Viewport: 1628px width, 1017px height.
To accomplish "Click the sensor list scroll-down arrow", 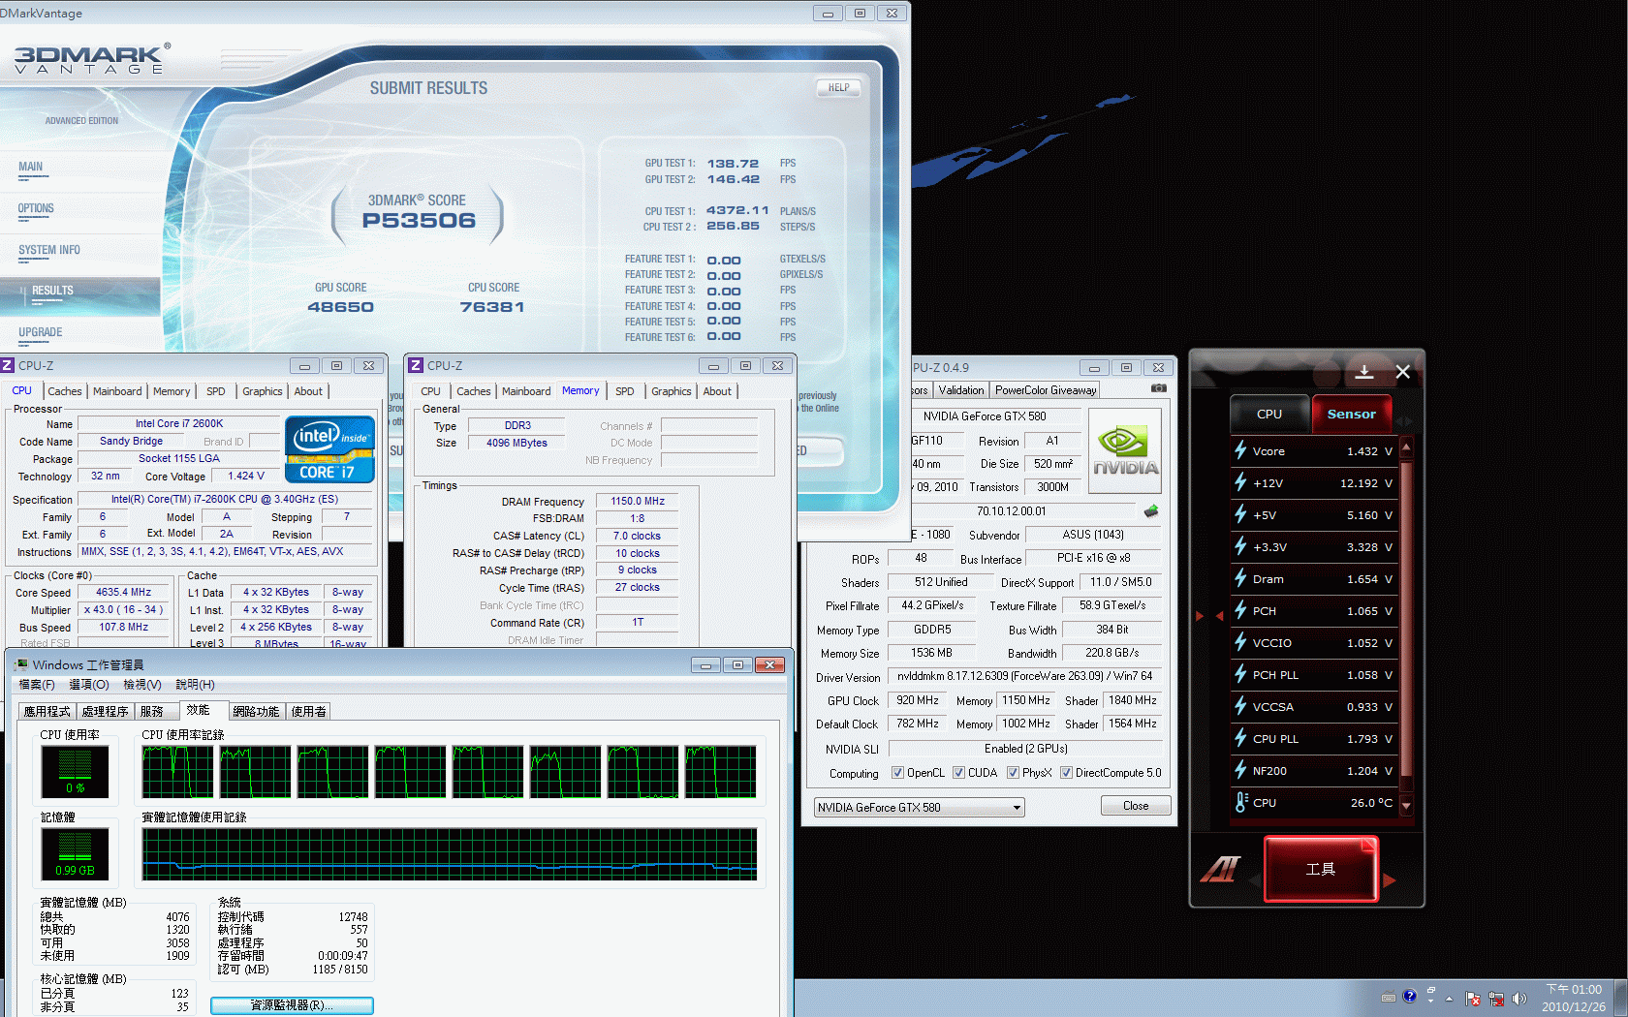I will coord(1406,805).
